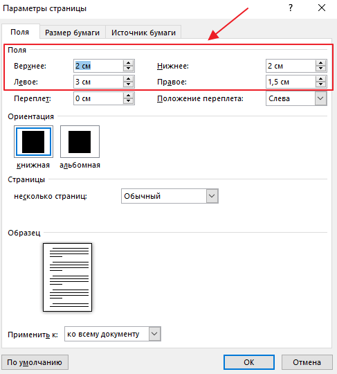
Task: Select альбомная landscape orientation
Action: [x=80, y=142]
